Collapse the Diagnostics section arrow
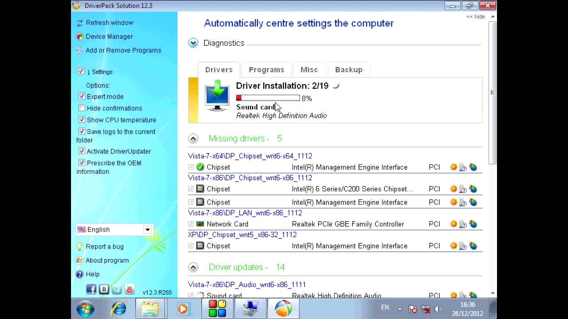This screenshot has height=319, width=568. pos(193,43)
